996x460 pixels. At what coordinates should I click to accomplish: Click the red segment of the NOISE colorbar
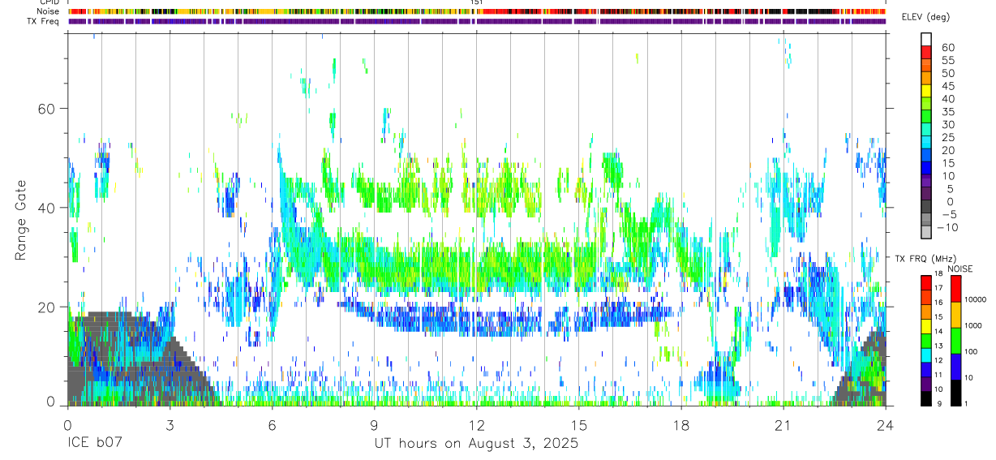click(x=955, y=289)
